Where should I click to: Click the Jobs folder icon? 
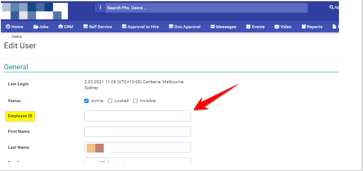click(36, 27)
